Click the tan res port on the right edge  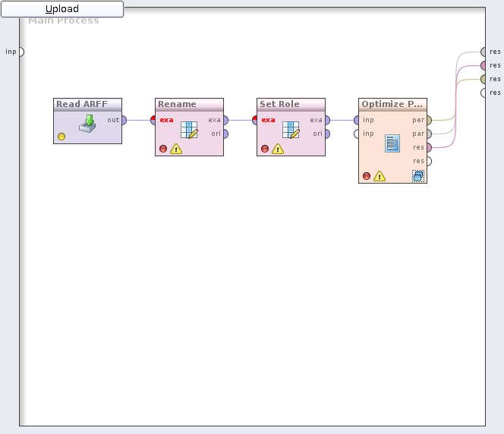point(483,79)
